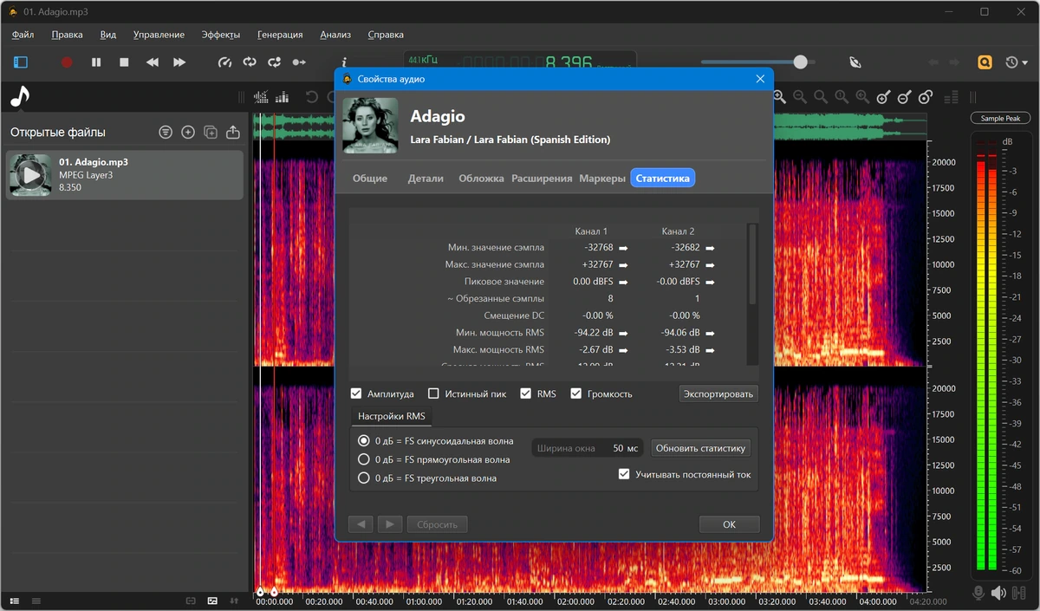
Task: Click the microphone icon at bottom right
Action: [x=978, y=593]
